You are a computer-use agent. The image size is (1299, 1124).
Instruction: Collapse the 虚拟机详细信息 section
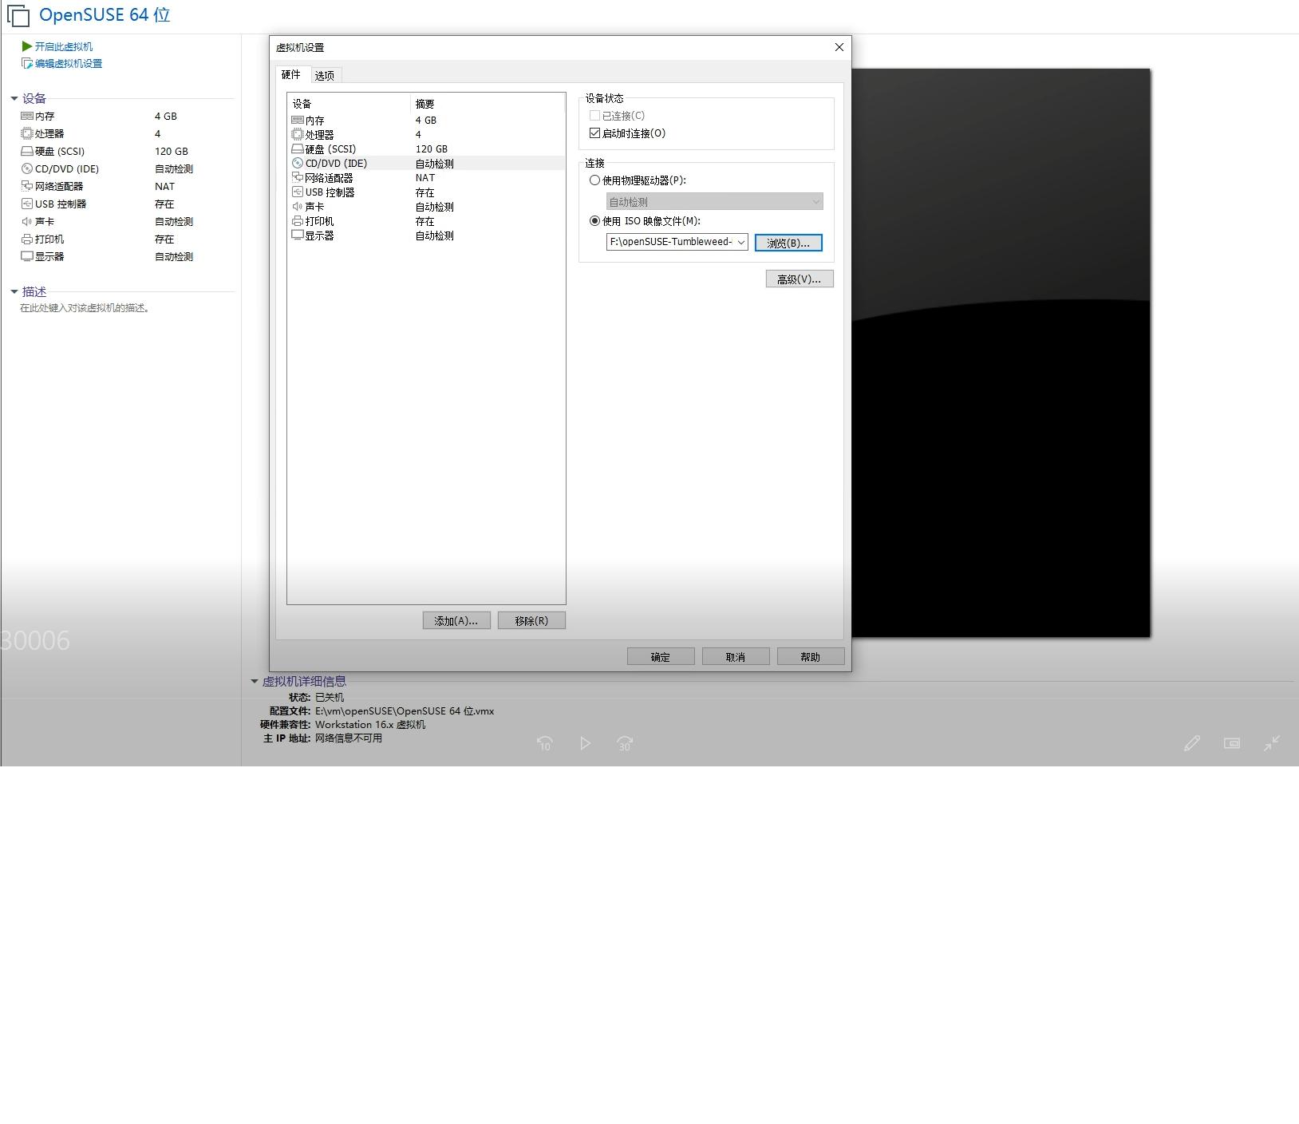[255, 681]
